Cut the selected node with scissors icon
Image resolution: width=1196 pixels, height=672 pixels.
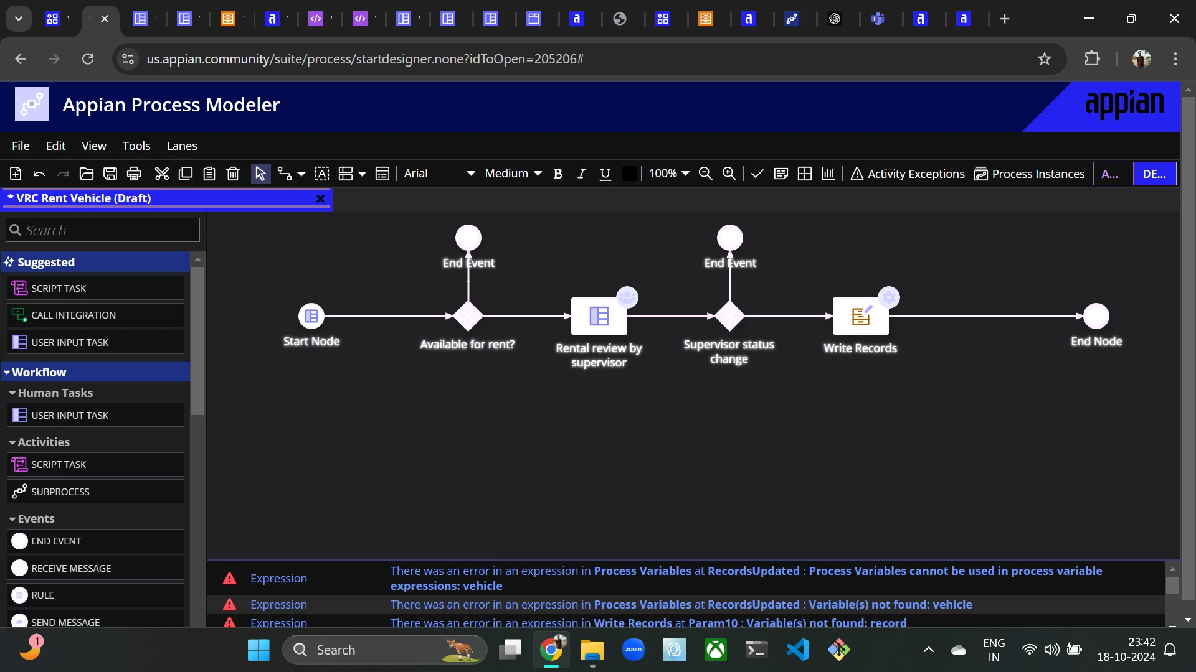pyautogui.click(x=162, y=174)
